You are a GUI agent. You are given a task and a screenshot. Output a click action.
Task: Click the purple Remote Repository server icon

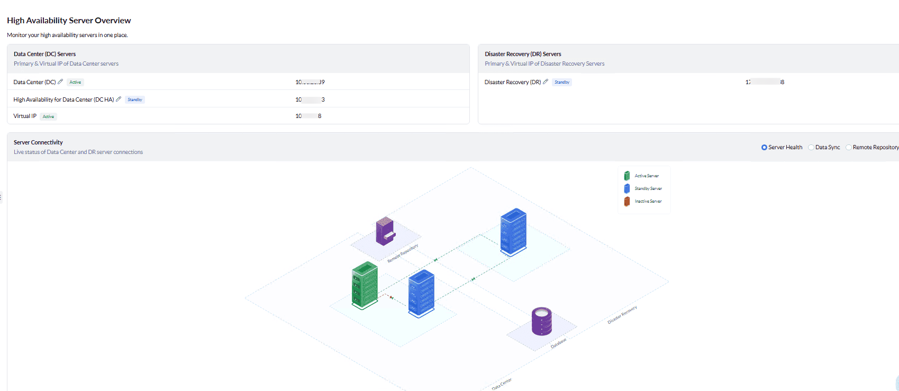[385, 231]
